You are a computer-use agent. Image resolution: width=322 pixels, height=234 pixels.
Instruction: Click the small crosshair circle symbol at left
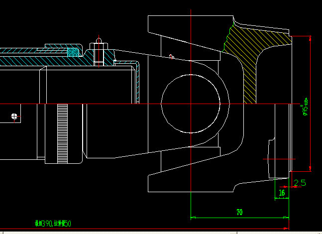[x=14, y=117]
